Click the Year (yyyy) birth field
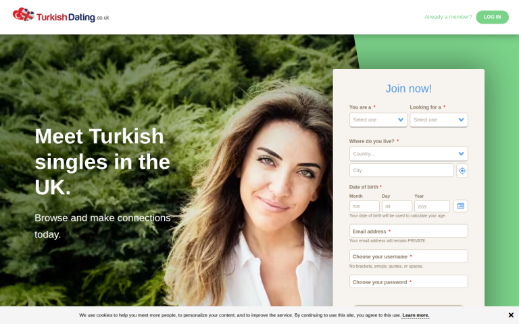The width and height of the screenshot is (519, 324). 432,207
